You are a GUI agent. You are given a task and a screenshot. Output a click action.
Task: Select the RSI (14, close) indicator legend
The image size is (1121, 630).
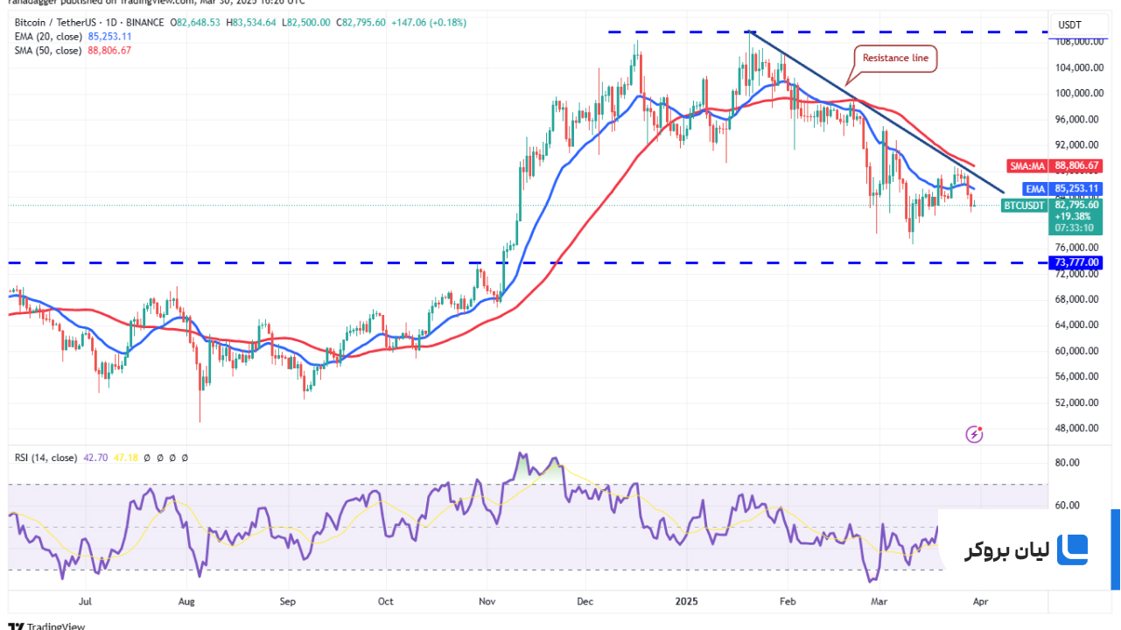pyautogui.click(x=46, y=458)
